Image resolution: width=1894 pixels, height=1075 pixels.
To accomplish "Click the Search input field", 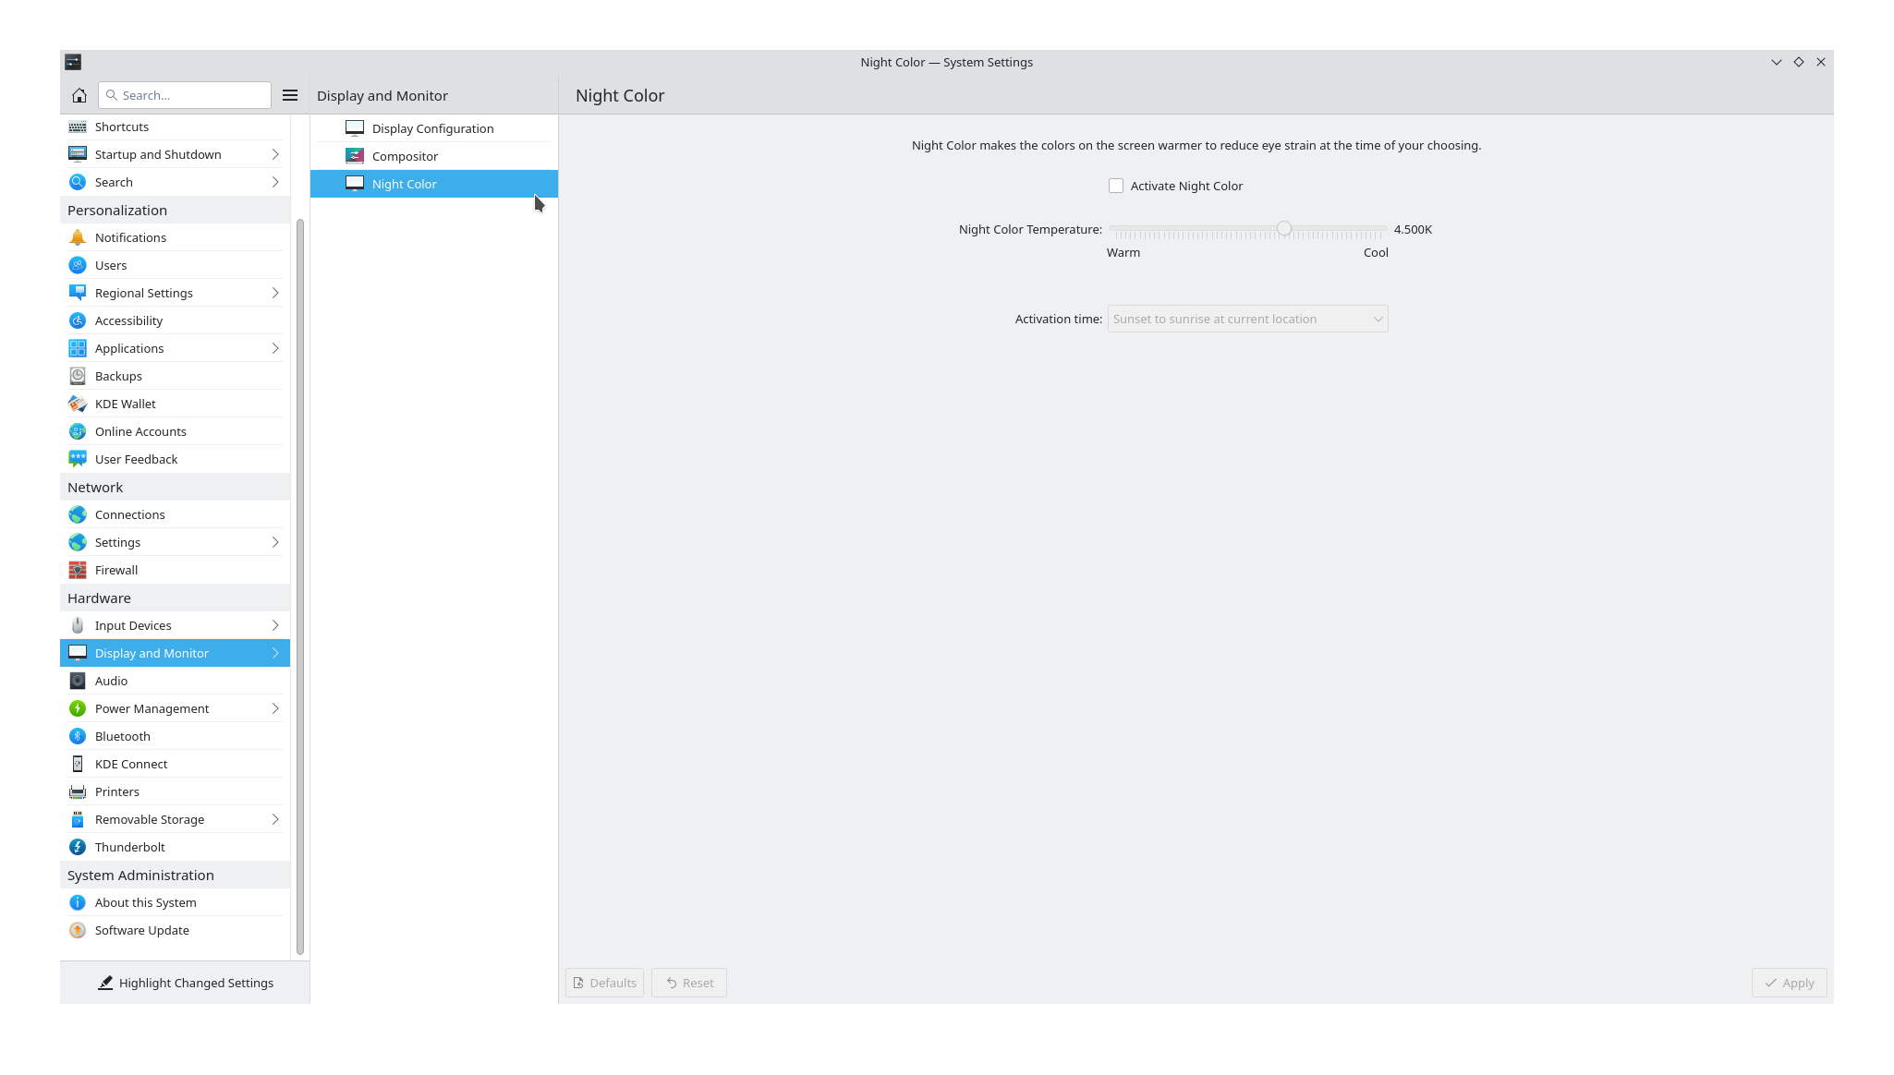I will click(x=184, y=95).
